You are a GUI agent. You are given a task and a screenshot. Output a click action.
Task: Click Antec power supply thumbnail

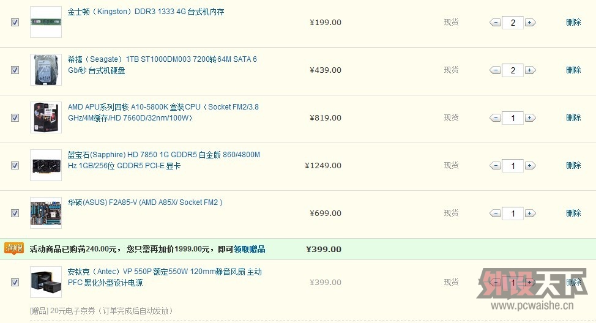point(46,282)
